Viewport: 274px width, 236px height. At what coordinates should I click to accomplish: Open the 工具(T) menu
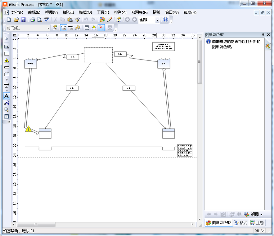click(103, 12)
